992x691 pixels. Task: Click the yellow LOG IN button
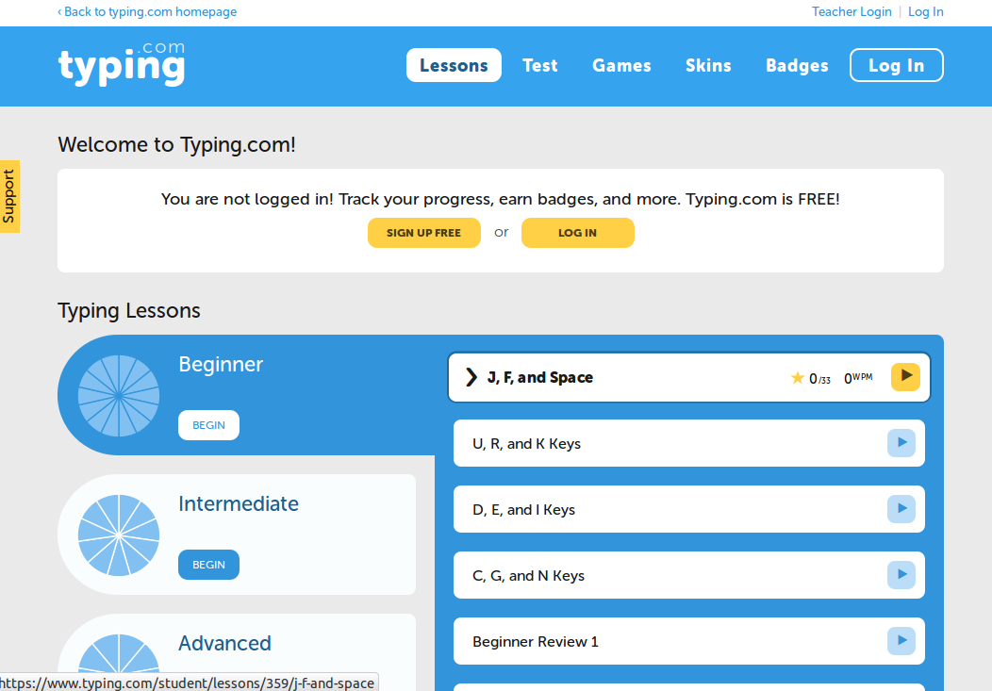tap(578, 233)
